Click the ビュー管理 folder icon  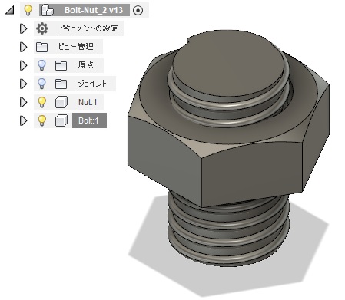[41, 47]
